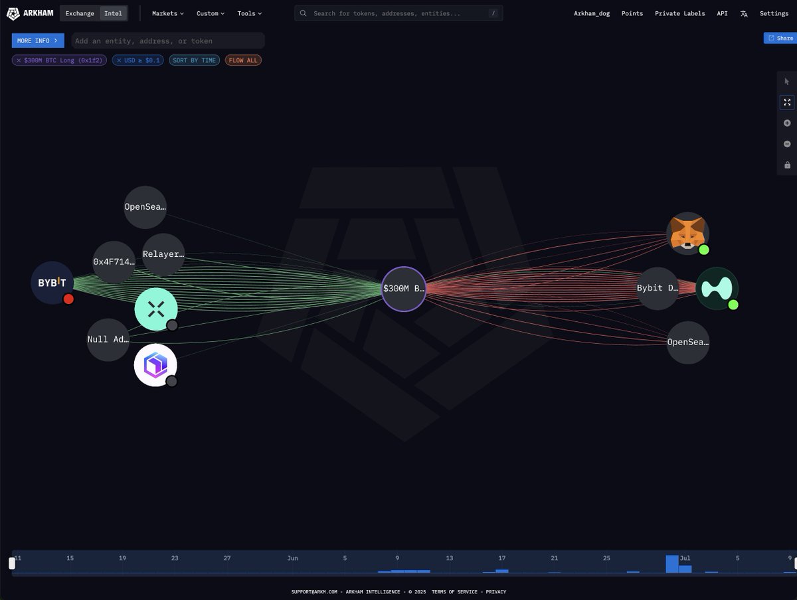Select the mint green X-logo node
Image resolution: width=797 pixels, height=600 pixels.
(x=156, y=309)
